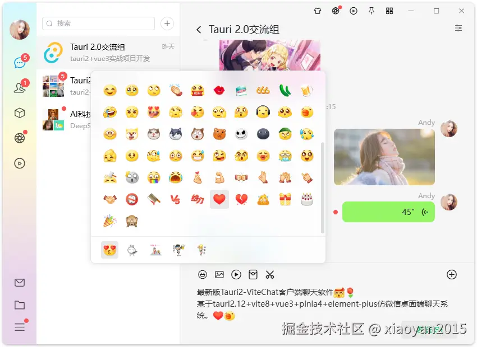Image resolution: width=477 pixels, height=347 pixels.
Task: Pick the OK hand gesture emoji
Action: click(263, 177)
